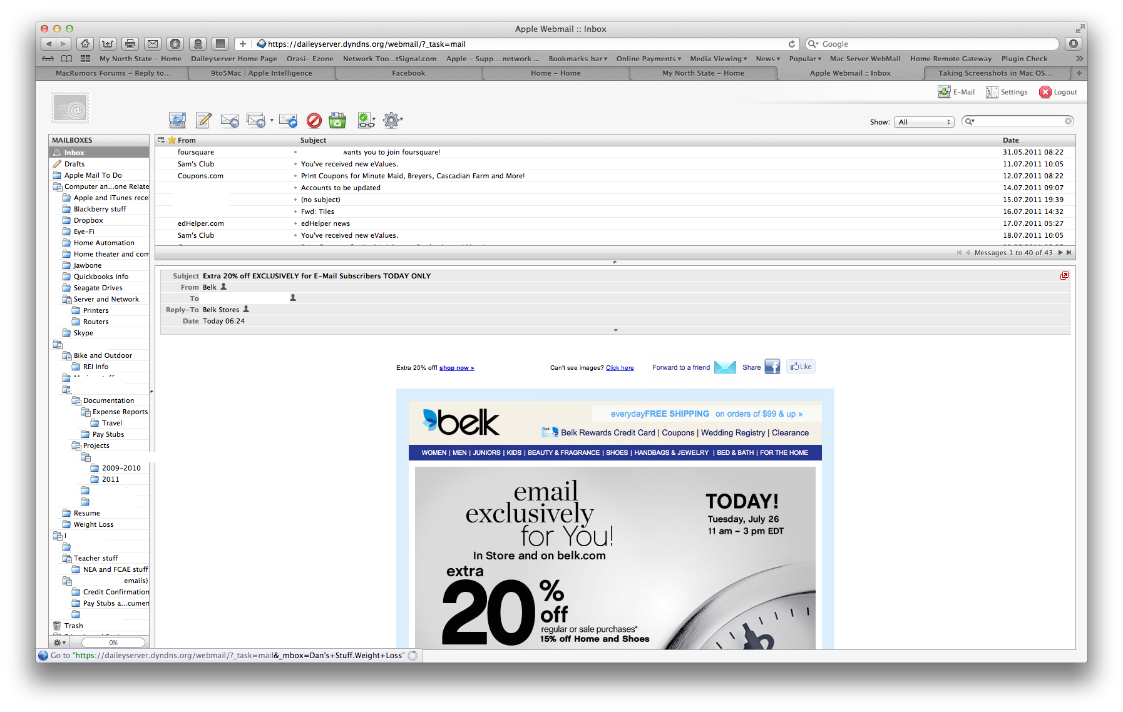Go back with Safari back arrow
Viewport: 1123px width, 712px height.
click(x=48, y=44)
